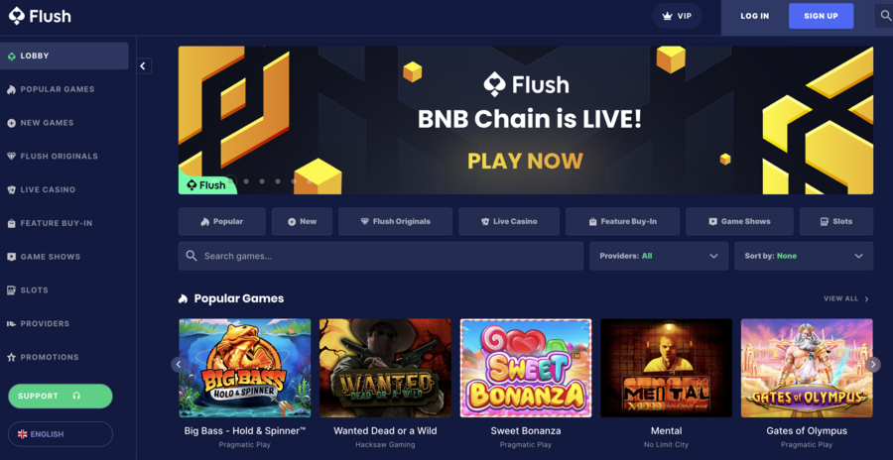Image resolution: width=893 pixels, height=460 pixels.
Task: Select the Game Shows category tab
Action: [739, 221]
